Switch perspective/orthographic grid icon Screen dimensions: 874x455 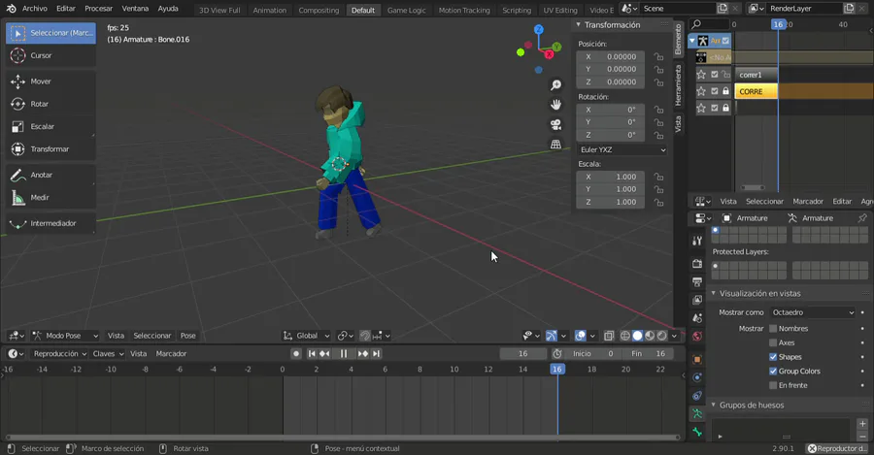[x=555, y=145]
